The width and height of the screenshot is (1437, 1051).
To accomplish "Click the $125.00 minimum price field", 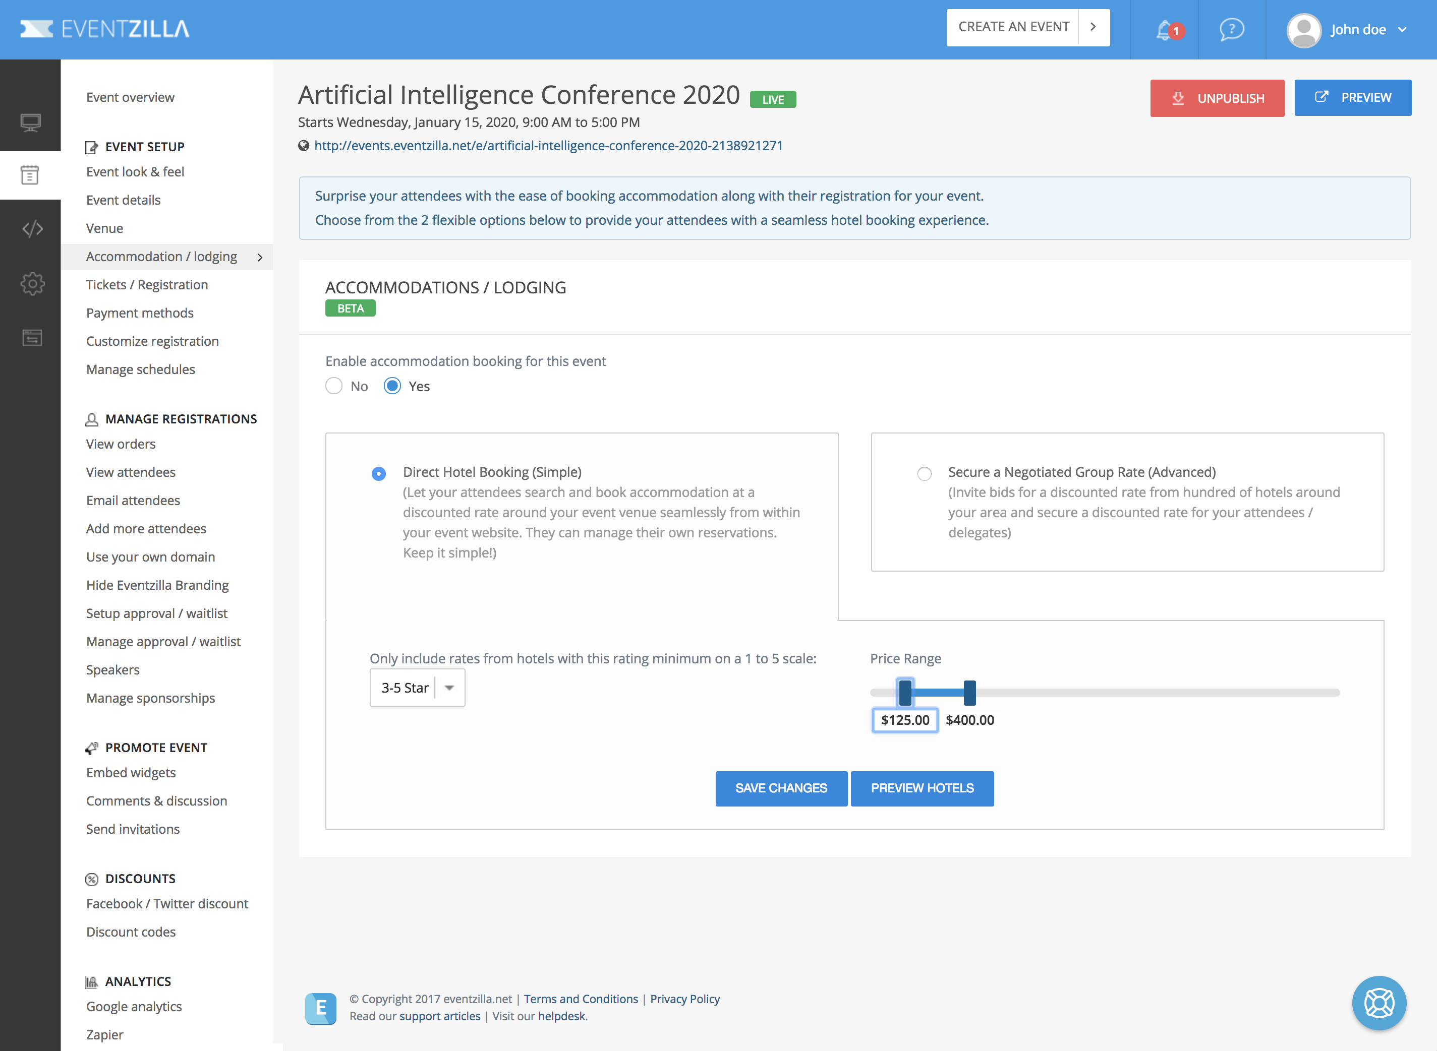I will tap(904, 720).
